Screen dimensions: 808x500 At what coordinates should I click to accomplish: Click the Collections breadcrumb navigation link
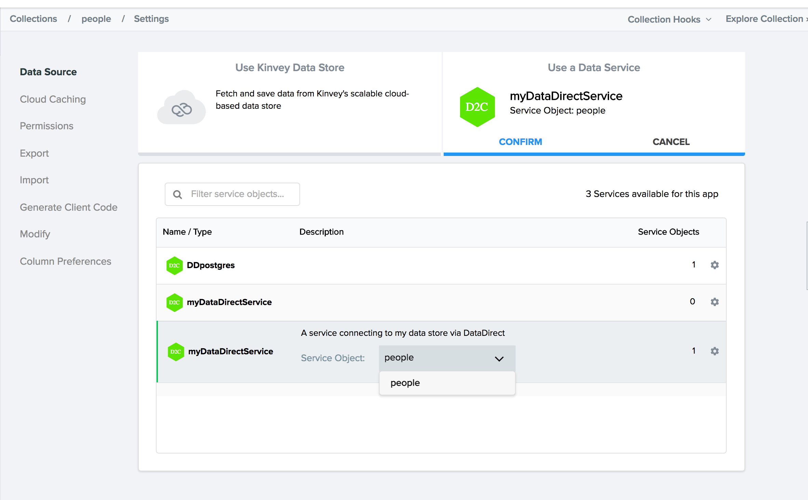[x=33, y=19]
